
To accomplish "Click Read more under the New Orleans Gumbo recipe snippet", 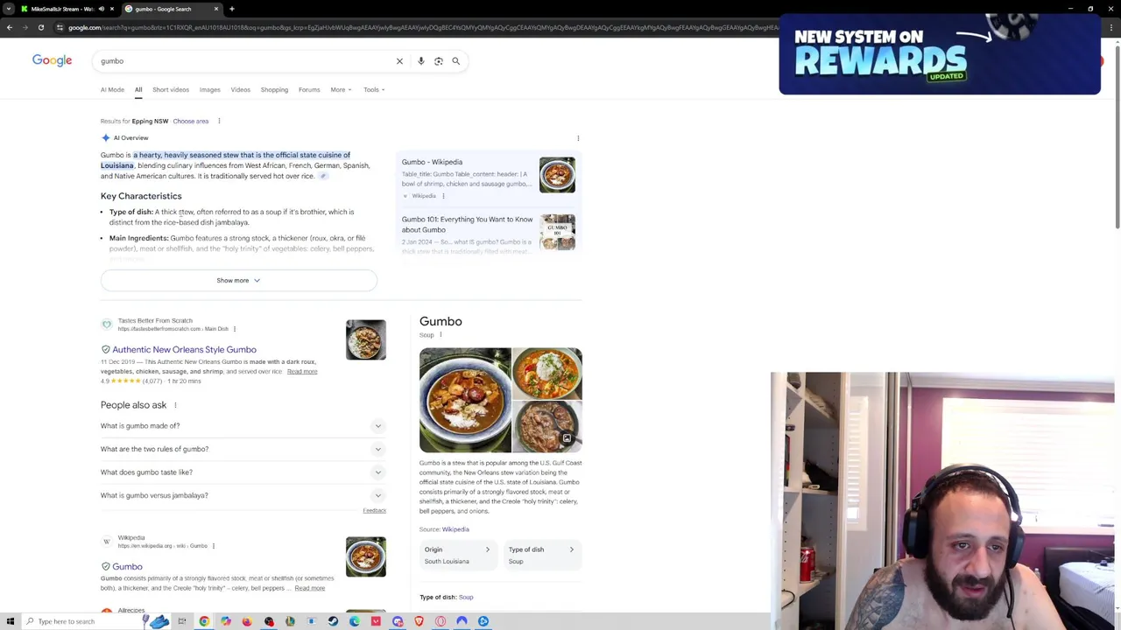I will (x=302, y=372).
